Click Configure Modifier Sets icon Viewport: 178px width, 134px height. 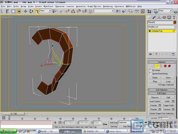(173, 54)
